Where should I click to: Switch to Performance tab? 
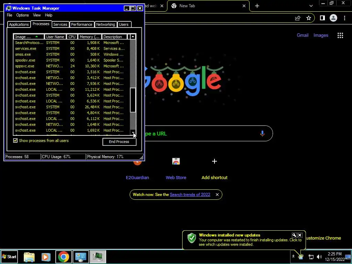82,24
